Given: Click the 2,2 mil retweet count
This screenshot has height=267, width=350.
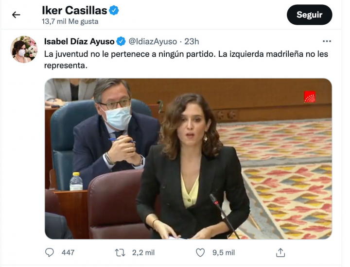Looking at the screenshot, I should tap(143, 252).
